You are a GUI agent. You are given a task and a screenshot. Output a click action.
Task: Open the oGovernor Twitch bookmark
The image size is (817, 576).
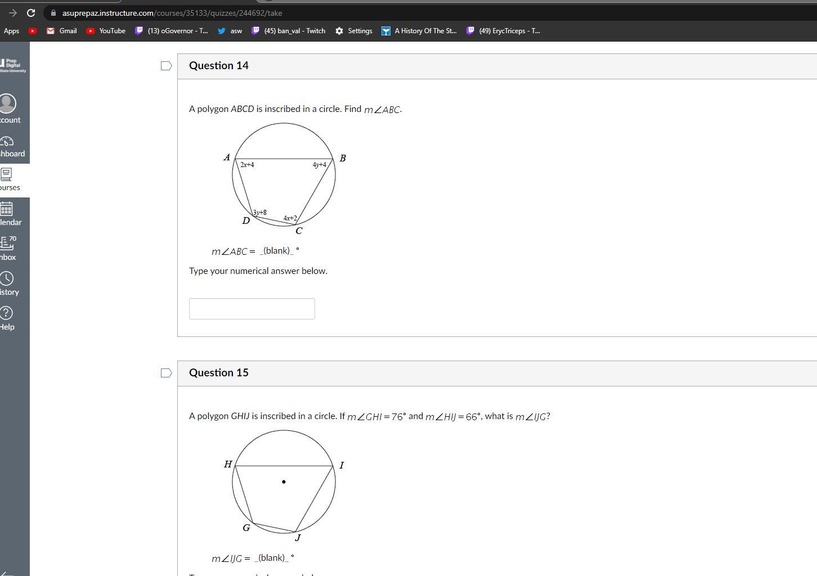[x=172, y=31]
